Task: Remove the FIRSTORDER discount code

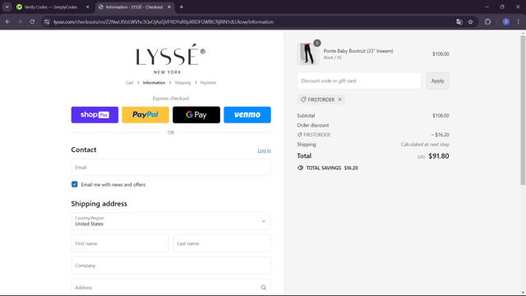Action: (339, 99)
